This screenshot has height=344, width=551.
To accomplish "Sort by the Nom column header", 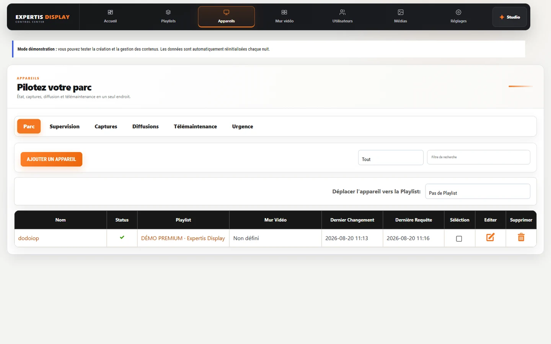I will pos(60,220).
